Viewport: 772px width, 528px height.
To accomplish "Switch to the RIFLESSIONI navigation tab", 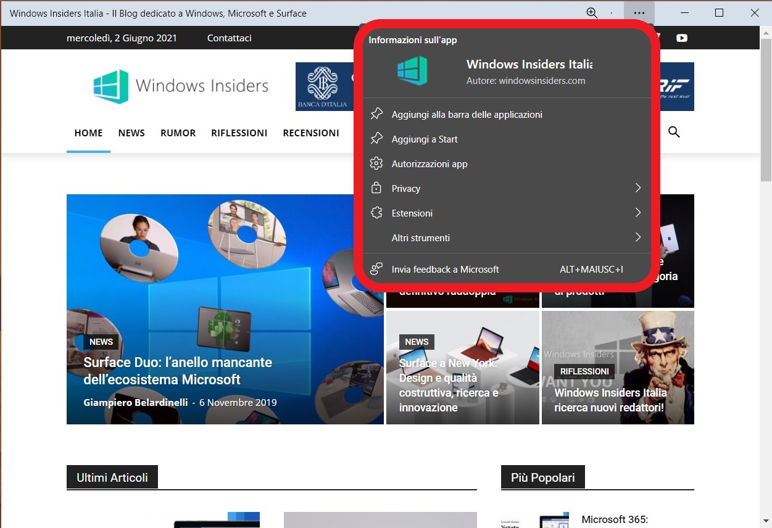I will pyautogui.click(x=239, y=133).
